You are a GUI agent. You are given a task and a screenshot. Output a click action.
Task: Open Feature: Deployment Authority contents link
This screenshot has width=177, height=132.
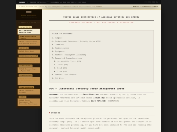click(x=70, y=55)
